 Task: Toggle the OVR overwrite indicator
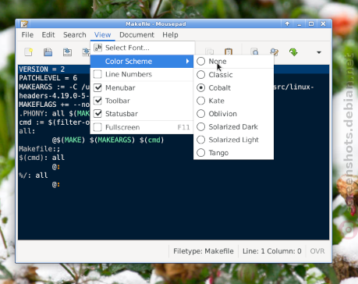317,251
